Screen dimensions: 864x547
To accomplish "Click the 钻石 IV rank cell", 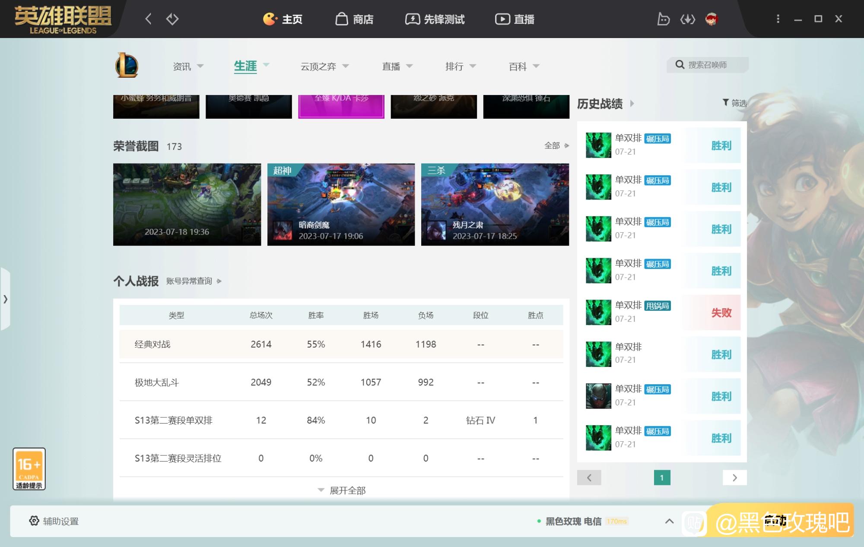I will tap(480, 420).
